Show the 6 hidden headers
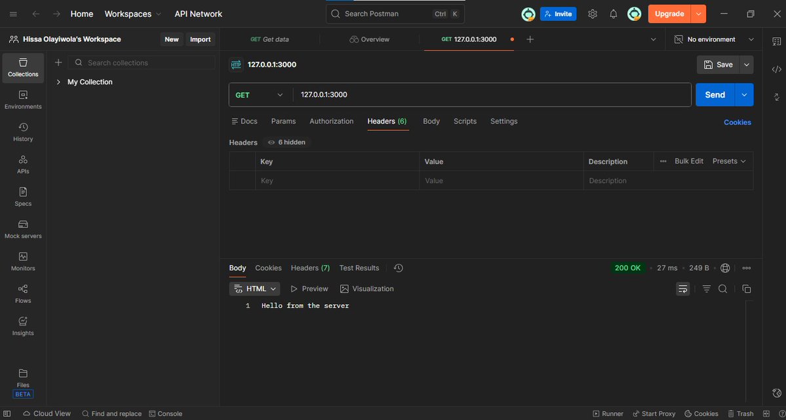The height and width of the screenshot is (420, 786). [286, 143]
